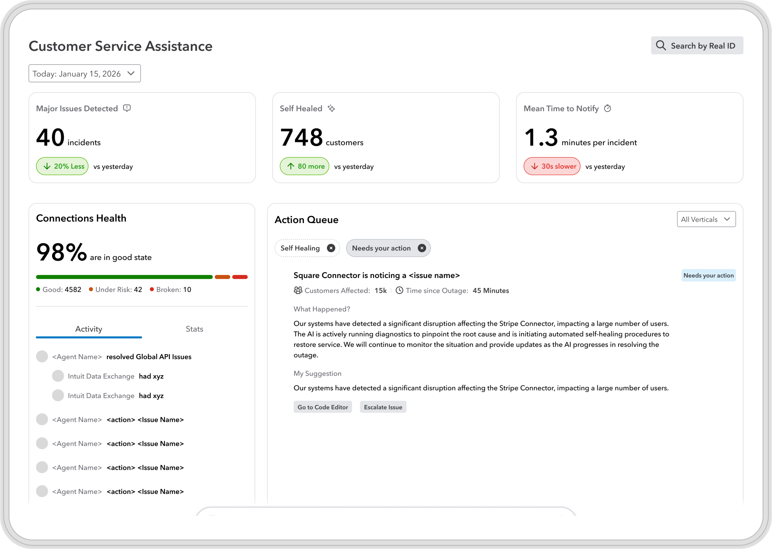
Task: Click the Self Healed sparkle icon
Action: point(331,108)
